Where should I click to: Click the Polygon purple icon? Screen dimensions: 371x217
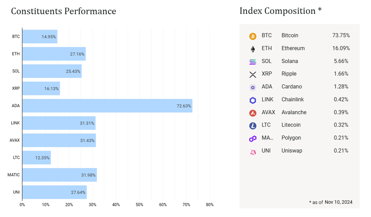tap(253, 138)
